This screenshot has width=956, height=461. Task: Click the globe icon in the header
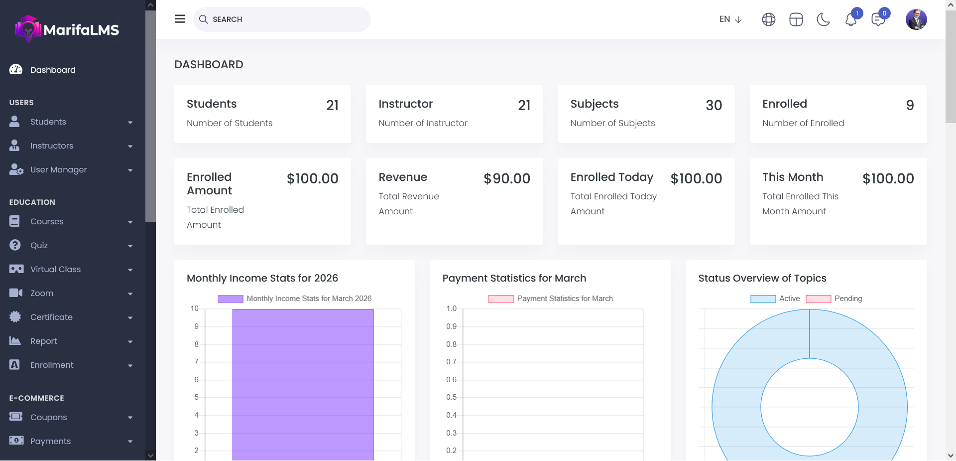[768, 19]
